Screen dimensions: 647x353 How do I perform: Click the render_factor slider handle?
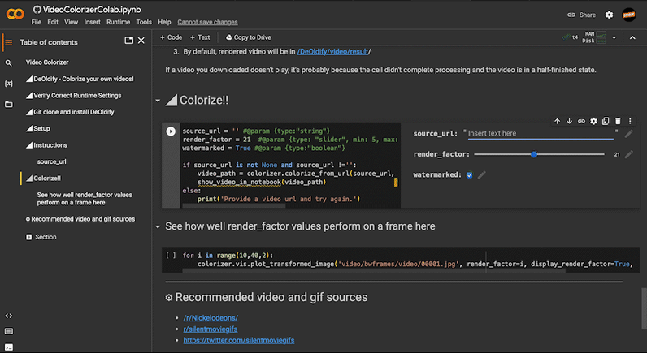tap(534, 153)
